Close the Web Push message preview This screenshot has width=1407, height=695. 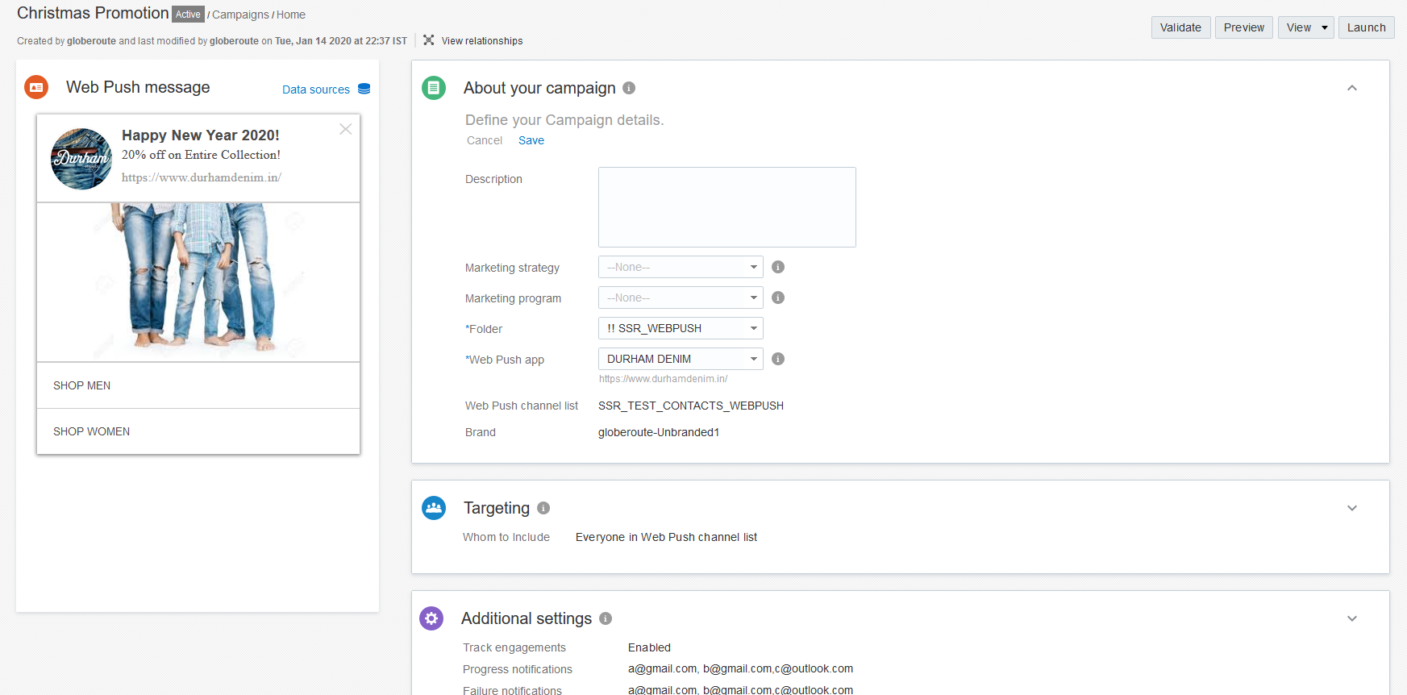coord(346,129)
